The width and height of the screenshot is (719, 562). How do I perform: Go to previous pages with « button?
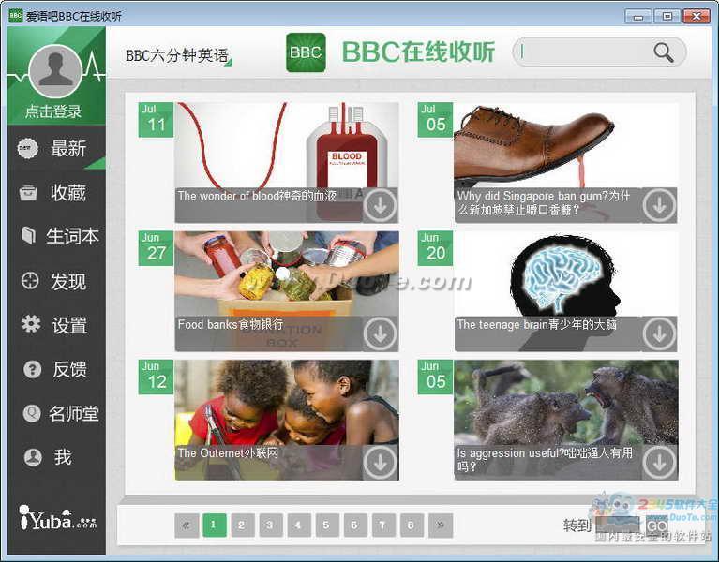coord(187,525)
